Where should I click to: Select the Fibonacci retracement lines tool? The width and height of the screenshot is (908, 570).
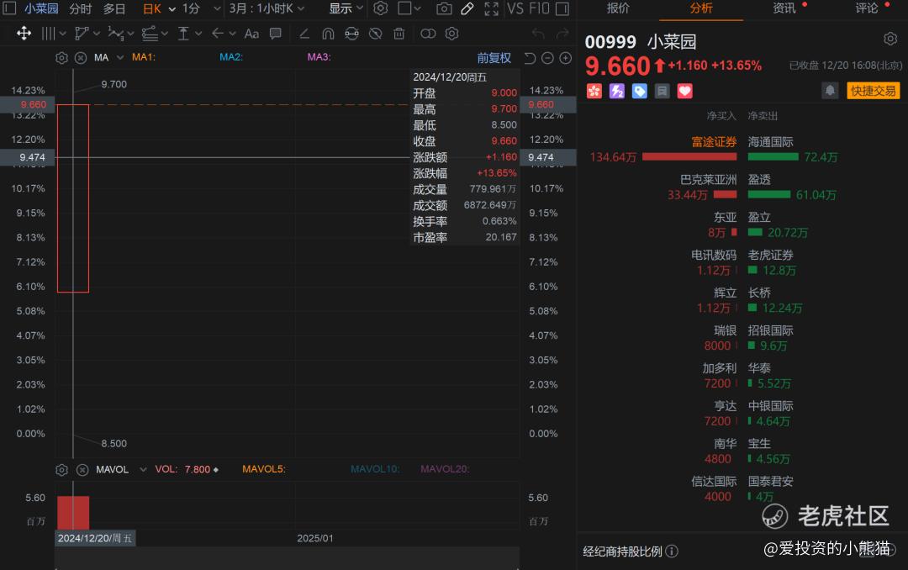(150, 34)
